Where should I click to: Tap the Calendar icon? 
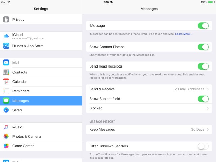click(6, 82)
